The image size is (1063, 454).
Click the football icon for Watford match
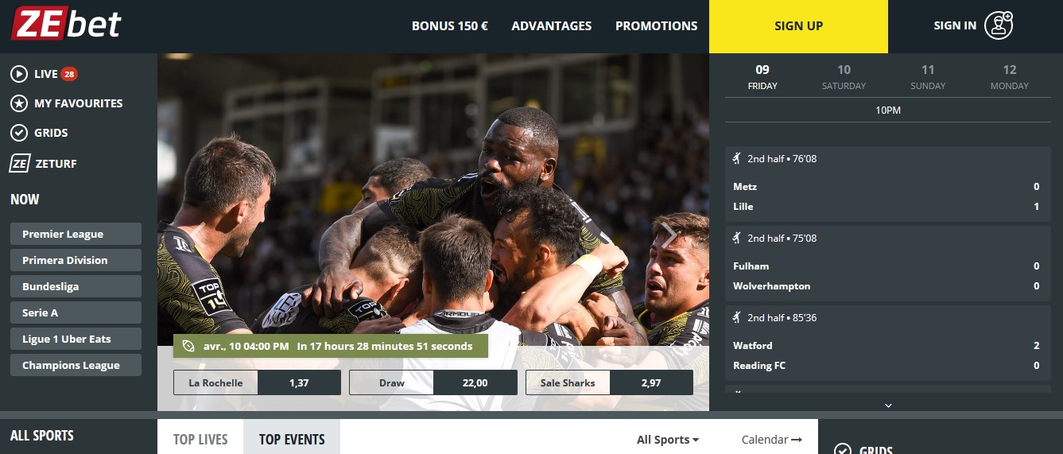point(737,317)
